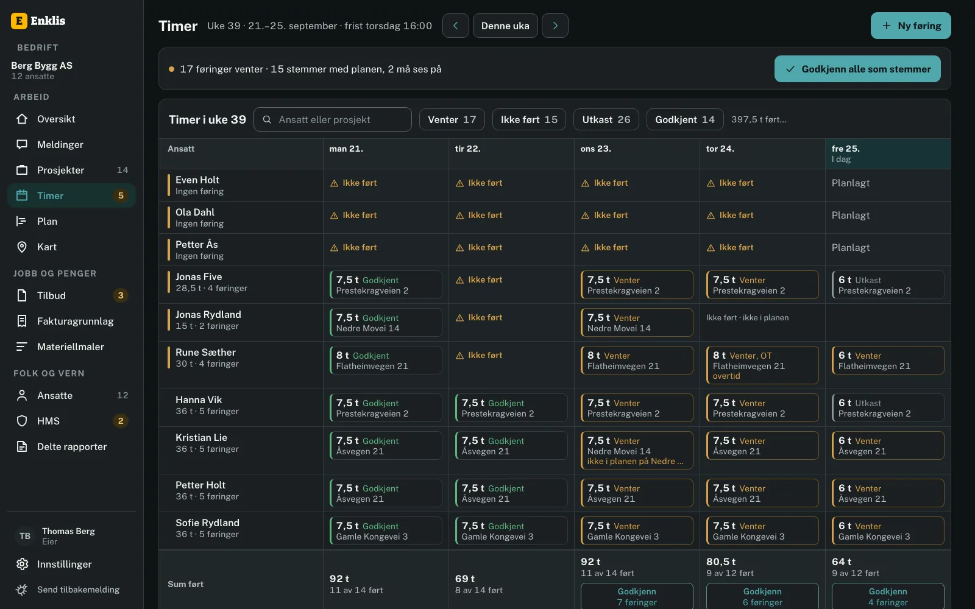The height and width of the screenshot is (609, 975).
Task: Open the Thomas Berg account profile
Action: pyautogui.click(x=71, y=536)
